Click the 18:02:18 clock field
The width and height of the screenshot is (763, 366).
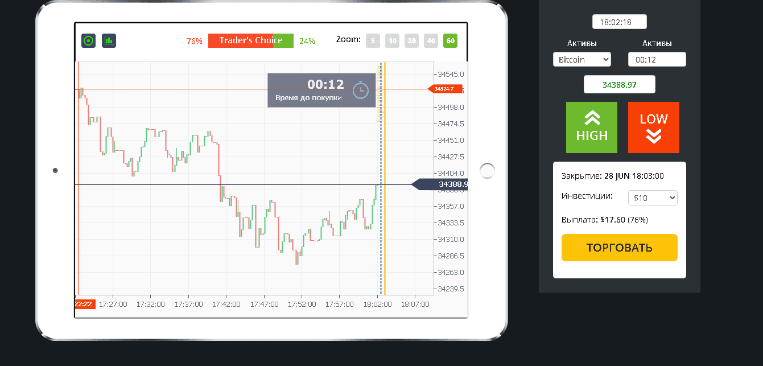point(619,22)
